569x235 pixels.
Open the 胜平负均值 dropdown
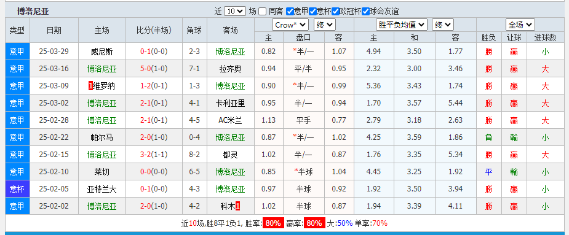[x=402, y=25]
